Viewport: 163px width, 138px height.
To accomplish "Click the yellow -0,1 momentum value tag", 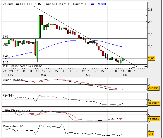I will (x=151, y=134).
